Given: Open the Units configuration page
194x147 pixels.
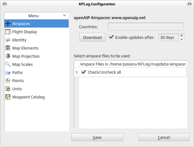Looking at the screenshot, I should click(36, 89).
